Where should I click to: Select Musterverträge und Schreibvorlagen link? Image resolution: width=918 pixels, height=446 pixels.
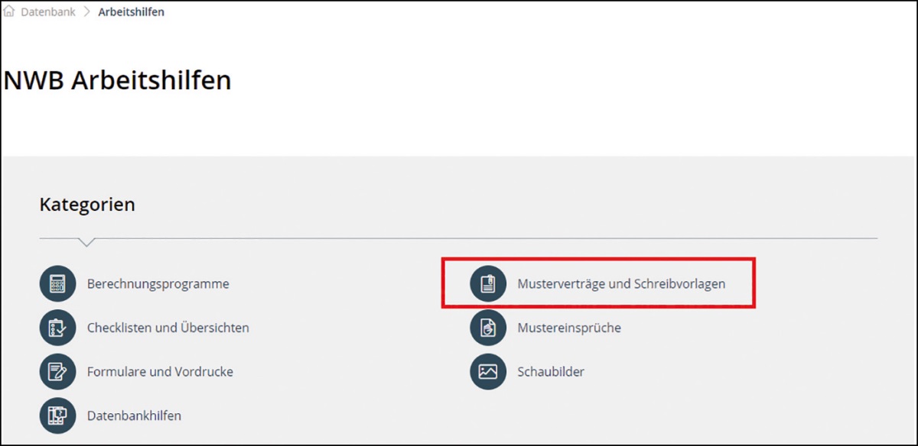pyautogui.click(x=620, y=284)
